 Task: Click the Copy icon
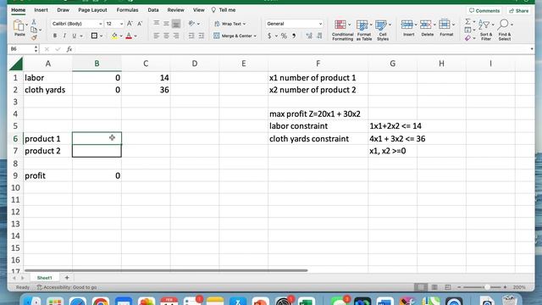click(x=34, y=30)
